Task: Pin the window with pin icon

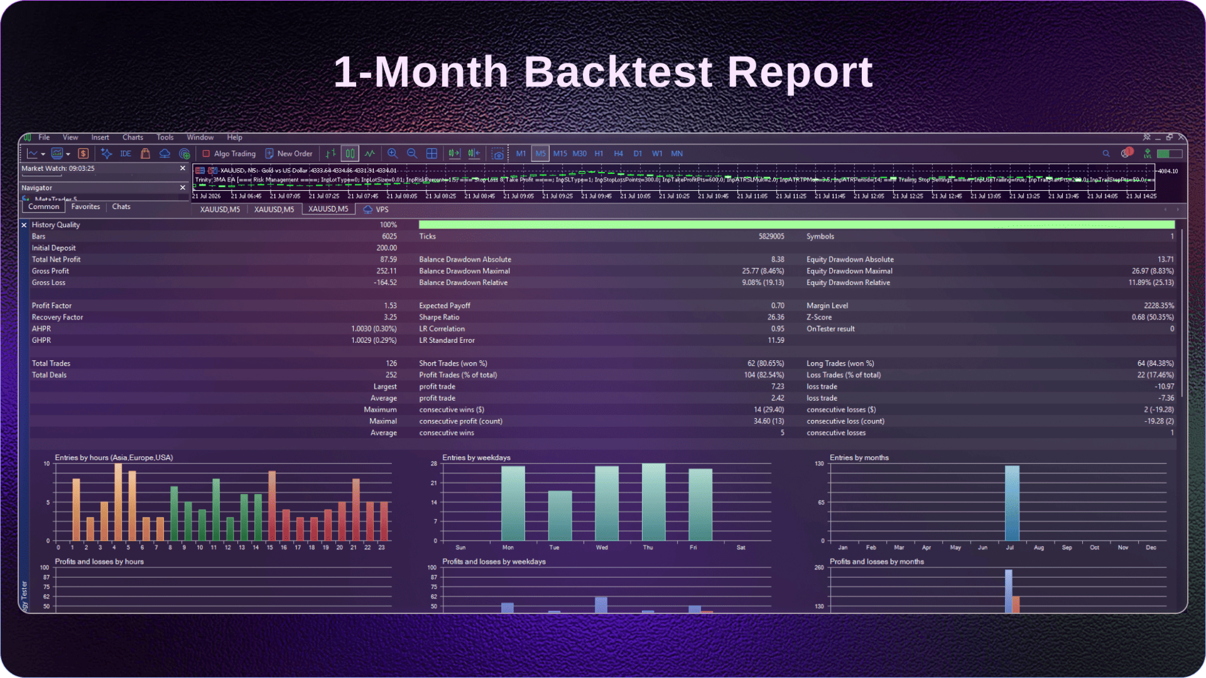Action: click(x=1146, y=137)
